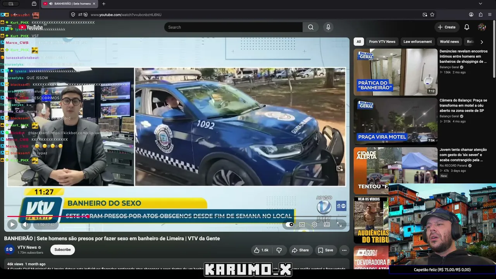Open the site security shield icon
Screen dimensions: 496x279
click(73, 15)
